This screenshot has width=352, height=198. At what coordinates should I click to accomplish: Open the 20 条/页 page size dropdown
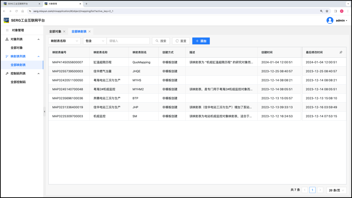(x=336, y=190)
